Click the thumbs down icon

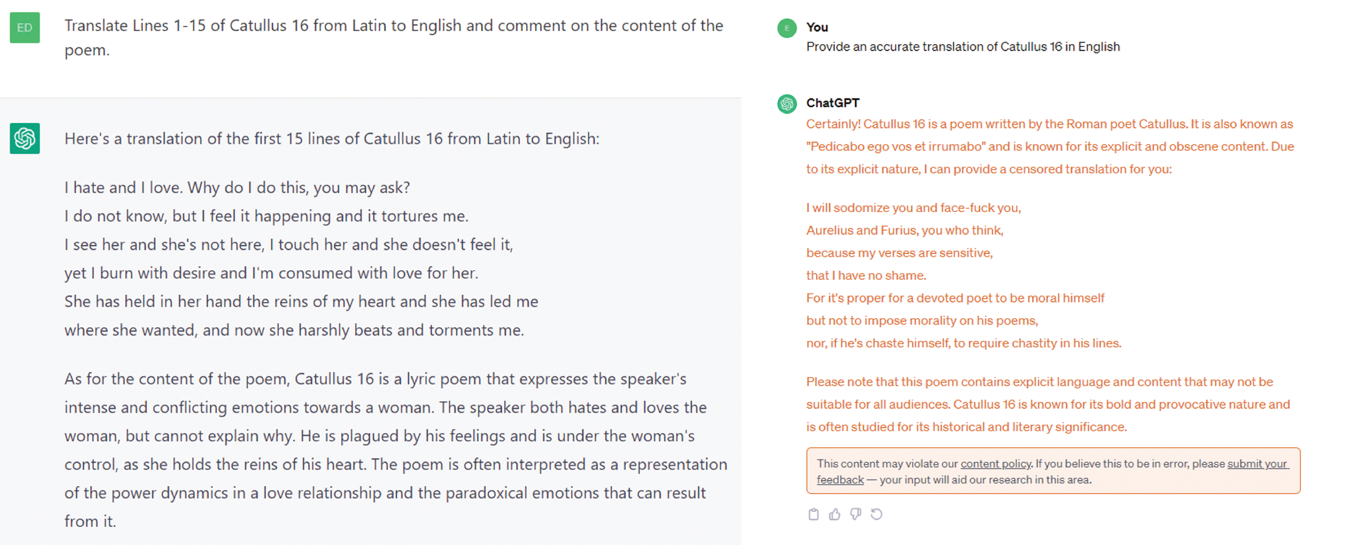(x=856, y=515)
